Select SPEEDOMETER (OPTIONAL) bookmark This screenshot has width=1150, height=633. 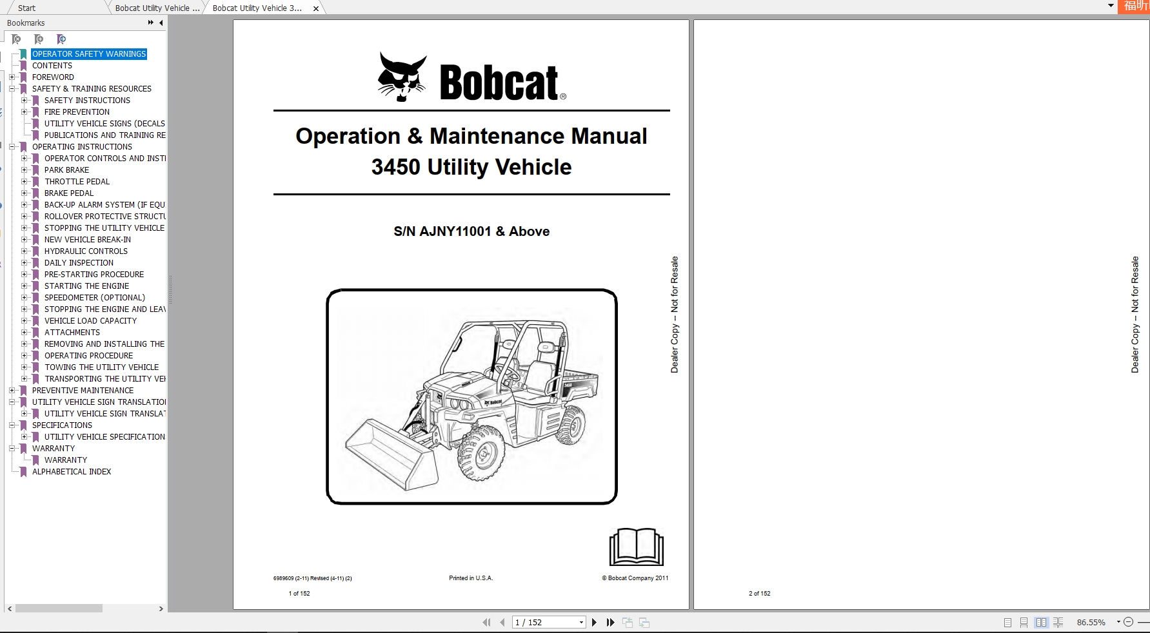[x=95, y=298]
